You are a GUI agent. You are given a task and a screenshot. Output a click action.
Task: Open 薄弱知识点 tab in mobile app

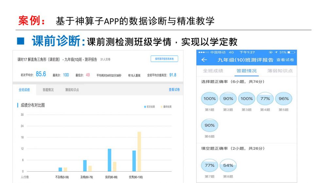point(280,71)
